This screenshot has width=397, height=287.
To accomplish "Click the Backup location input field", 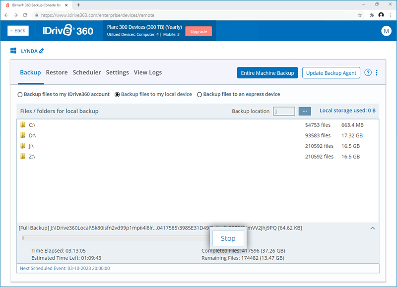I will [x=284, y=111].
